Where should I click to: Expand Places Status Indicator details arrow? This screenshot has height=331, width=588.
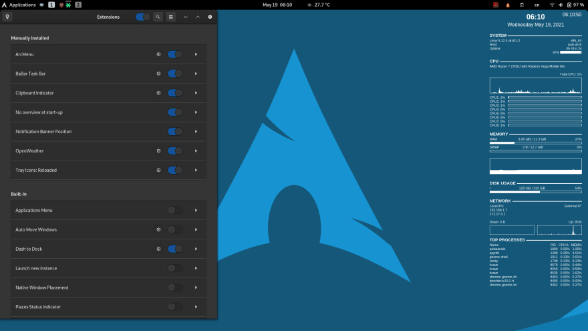click(196, 307)
